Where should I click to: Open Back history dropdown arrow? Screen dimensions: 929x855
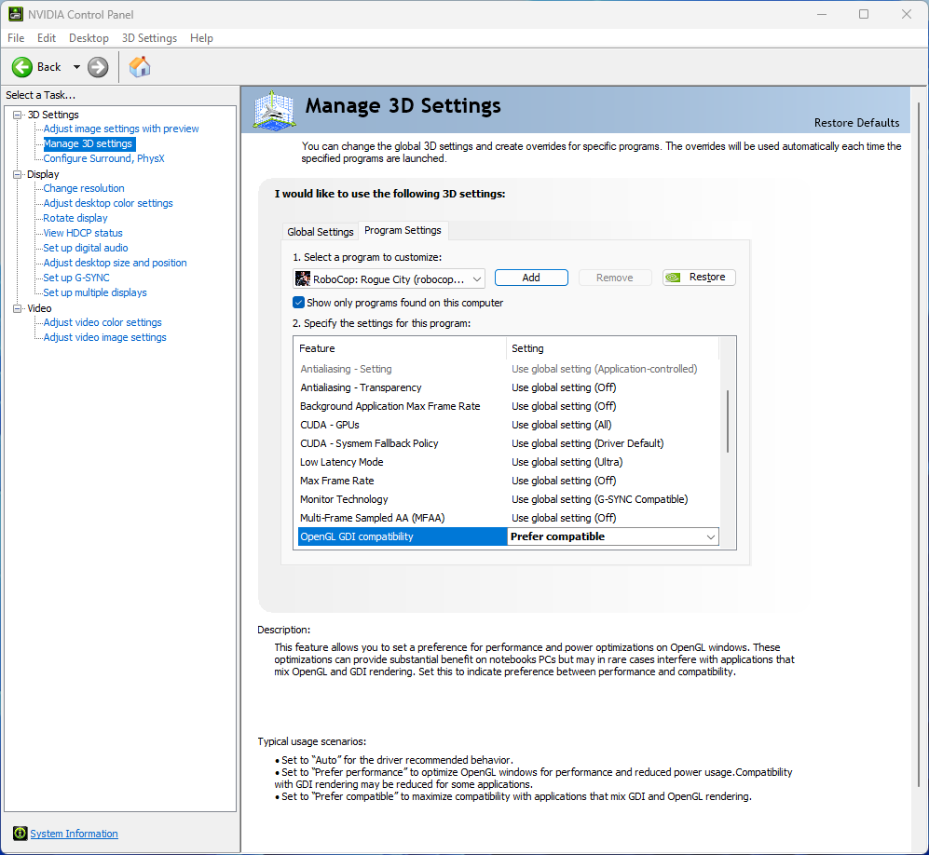[x=76, y=67]
